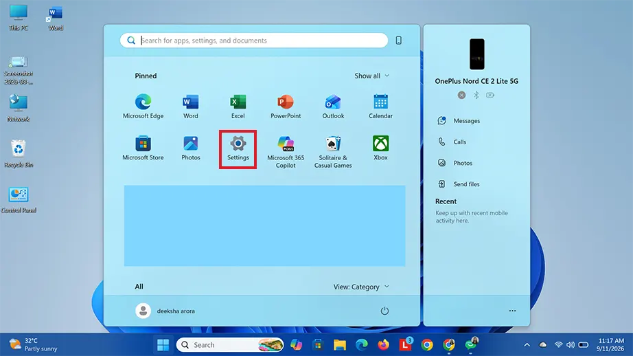Image resolution: width=633 pixels, height=356 pixels.
Task: Launch Word from the Pinned section
Action: tap(191, 107)
